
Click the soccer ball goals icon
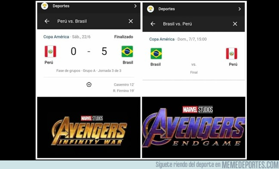coord(89,84)
